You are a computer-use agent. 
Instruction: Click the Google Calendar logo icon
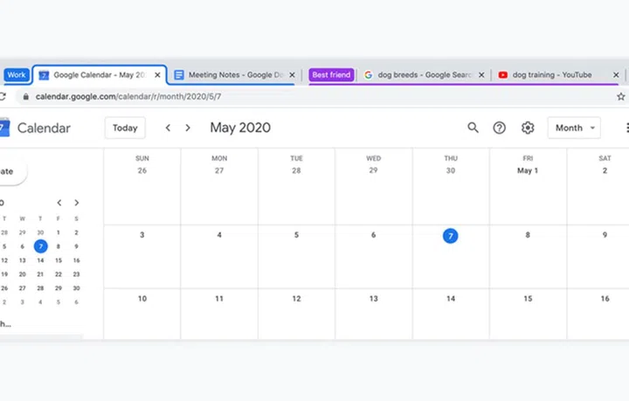click(x=3, y=128)
